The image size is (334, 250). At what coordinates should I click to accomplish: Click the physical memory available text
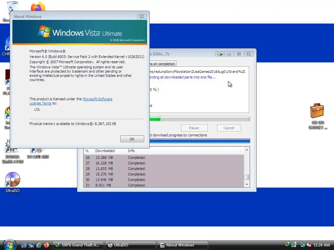tap(73, 124)
